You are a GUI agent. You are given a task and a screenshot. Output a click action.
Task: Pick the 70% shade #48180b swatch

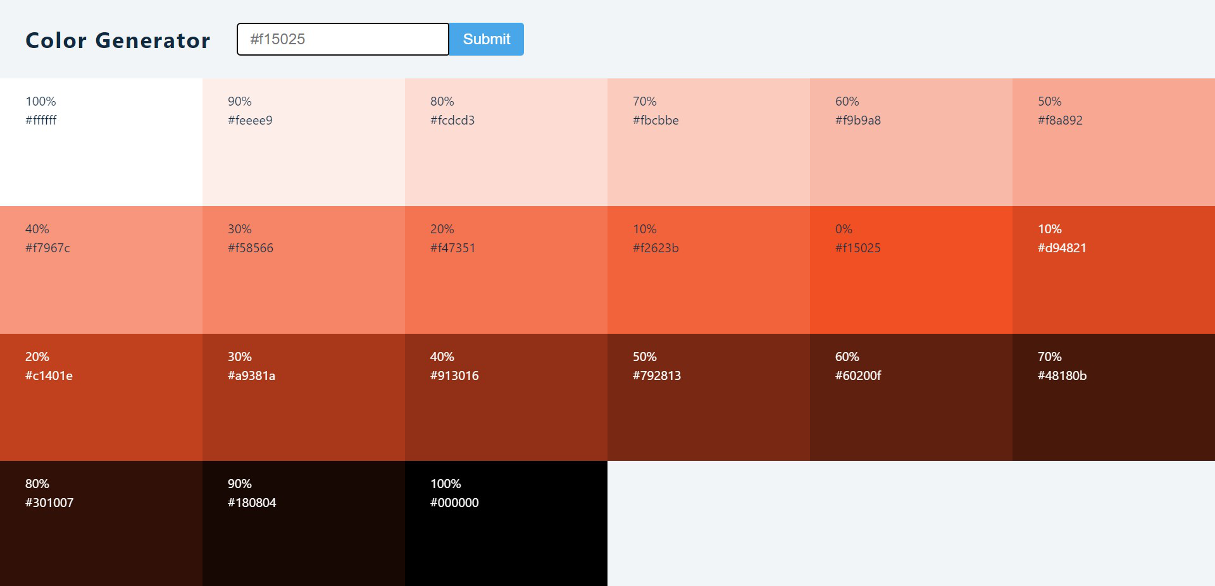(x=1114, y=398)
